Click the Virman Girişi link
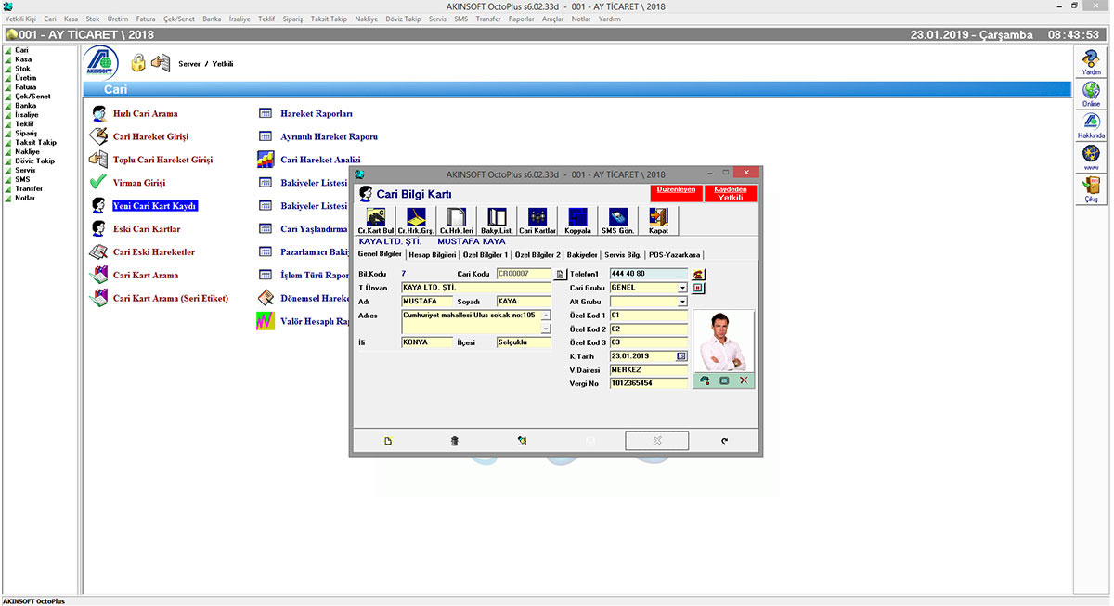Image resolution: width=1114 pixels, height=606 pixels. 139,184
